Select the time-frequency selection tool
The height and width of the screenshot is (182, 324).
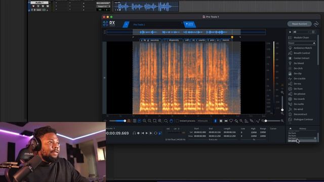[221, 121]
